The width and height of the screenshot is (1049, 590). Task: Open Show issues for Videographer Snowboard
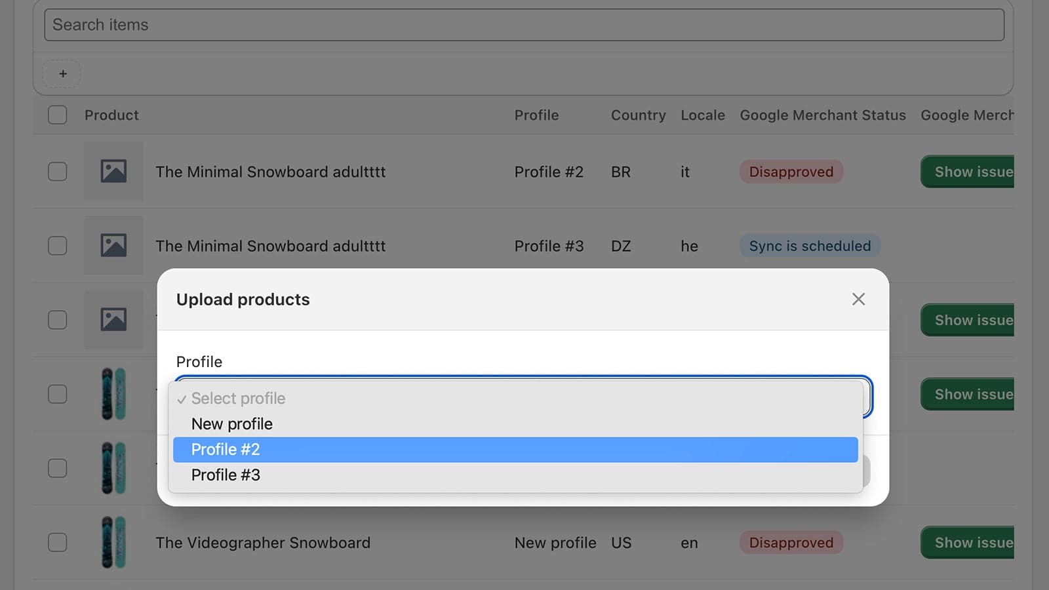(968, 542)
